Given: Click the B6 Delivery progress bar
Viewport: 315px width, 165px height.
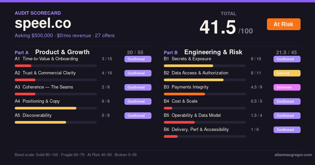Looking at the screenshot, I should pyautogui.click(x=205, y=136).
